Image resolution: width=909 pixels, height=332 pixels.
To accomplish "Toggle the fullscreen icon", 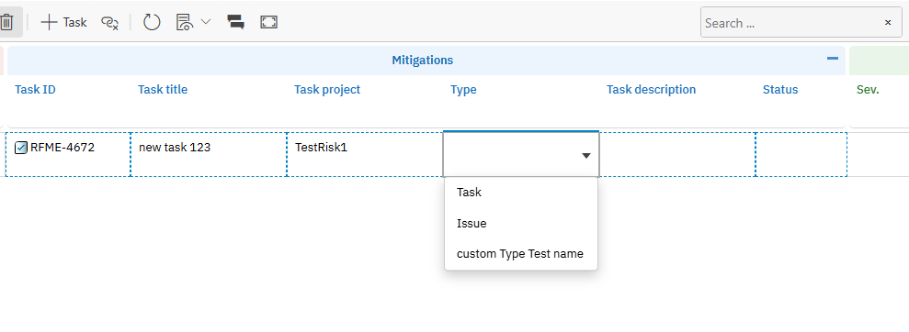I will (269, 23).
